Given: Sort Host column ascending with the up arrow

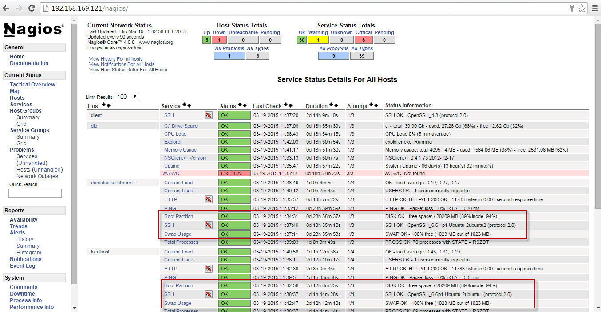Looking at the screenshot, I should (103, 105).
